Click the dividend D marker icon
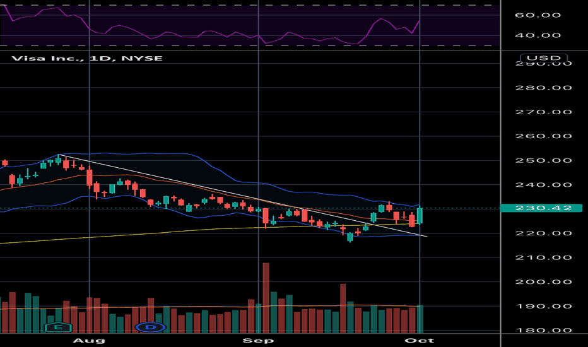 pyautogui.click(x=150, y=327)
